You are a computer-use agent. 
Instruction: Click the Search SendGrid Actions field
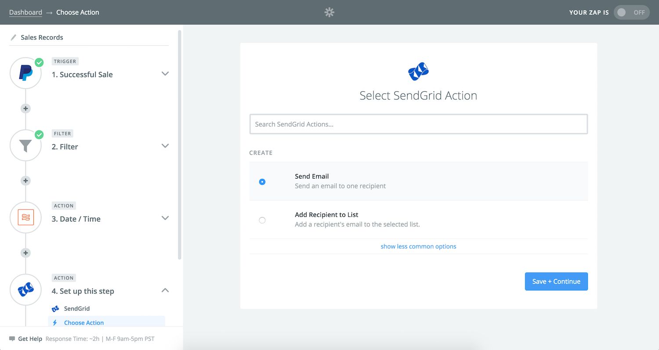pyautogui.click(x=418, y=124)
